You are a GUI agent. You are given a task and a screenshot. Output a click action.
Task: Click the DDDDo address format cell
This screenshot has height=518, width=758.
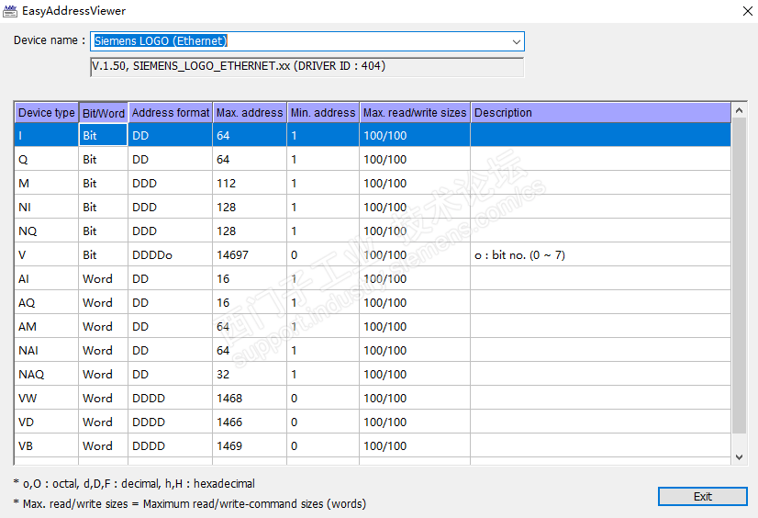(x=170, y=255)
